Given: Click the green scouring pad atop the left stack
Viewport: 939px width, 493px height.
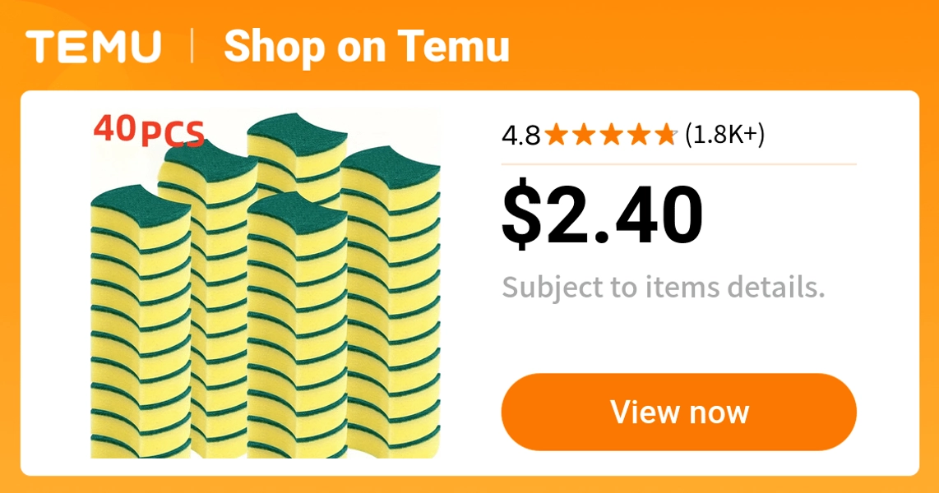Looking at the screenshot, I should (x=141, y=205).
